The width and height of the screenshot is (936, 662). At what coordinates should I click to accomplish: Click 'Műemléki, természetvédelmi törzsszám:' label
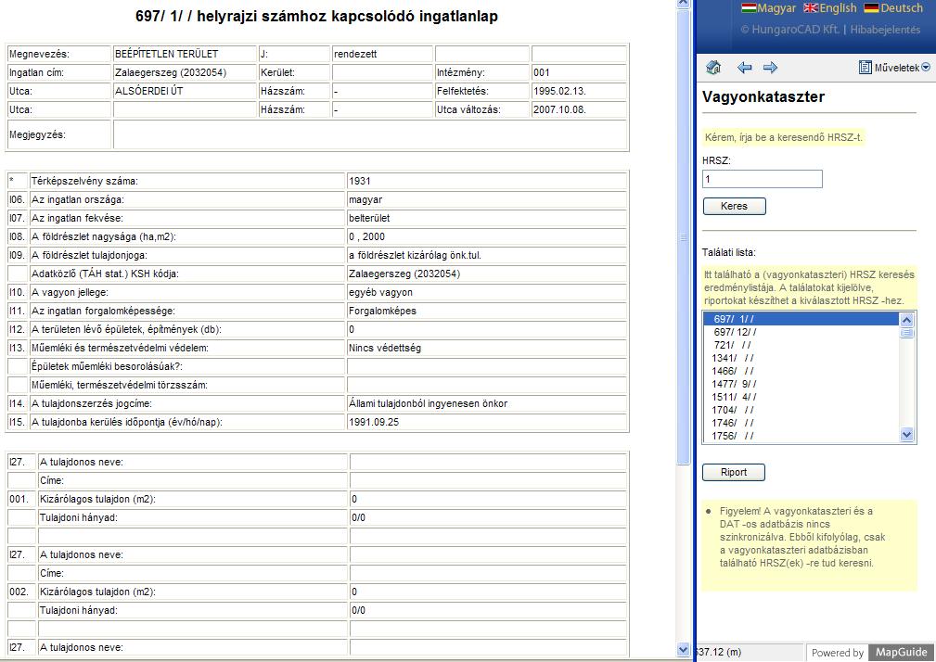(120, 385)
